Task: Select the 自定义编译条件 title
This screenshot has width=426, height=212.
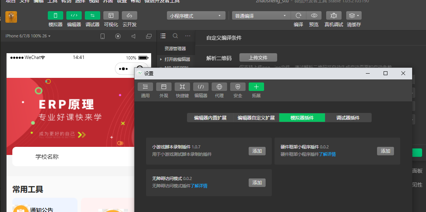Action: (224, 38)
